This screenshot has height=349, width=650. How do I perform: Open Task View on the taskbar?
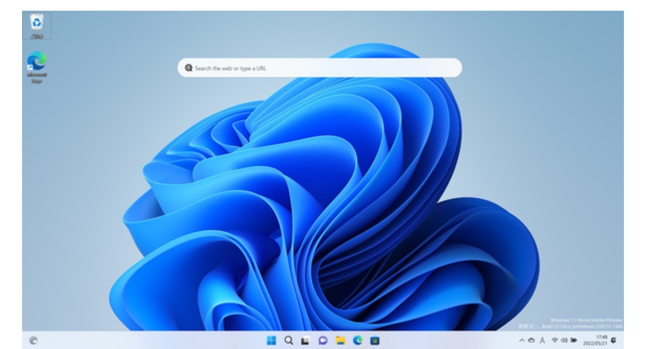[306, 340]
